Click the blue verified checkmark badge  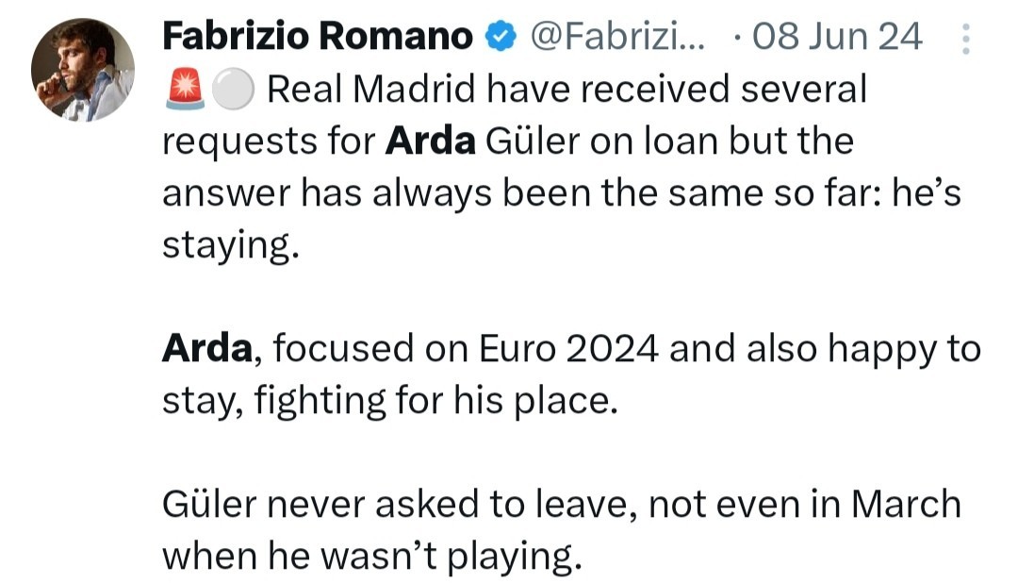pos(501,37)
